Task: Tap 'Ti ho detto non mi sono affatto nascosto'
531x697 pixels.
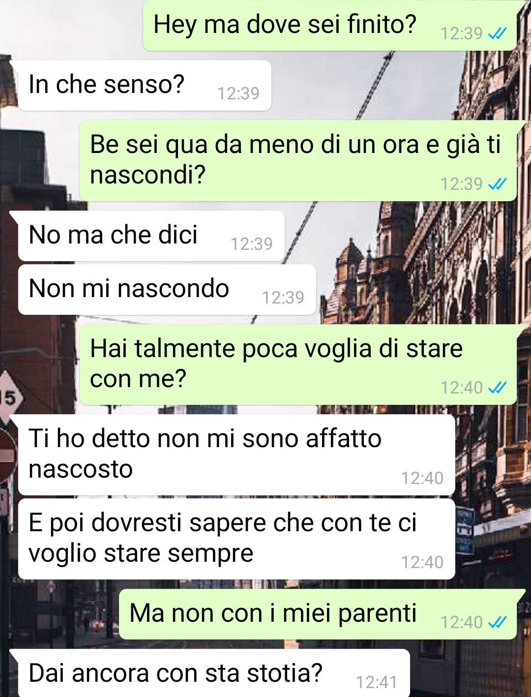Action: [x=236, y=455]
